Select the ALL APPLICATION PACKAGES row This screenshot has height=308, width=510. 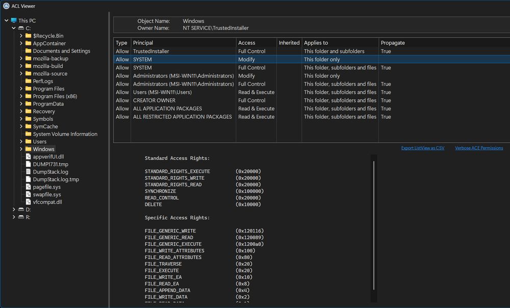pyautogui.click(x=312, y=108)
